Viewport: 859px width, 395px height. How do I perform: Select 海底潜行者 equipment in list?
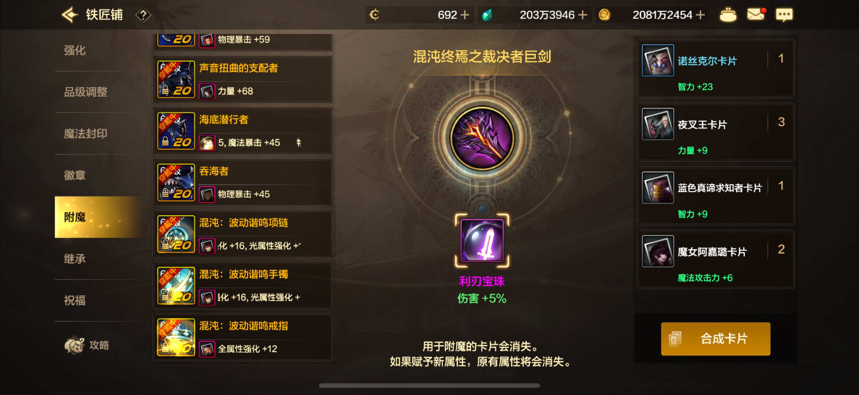pos(243,131)
